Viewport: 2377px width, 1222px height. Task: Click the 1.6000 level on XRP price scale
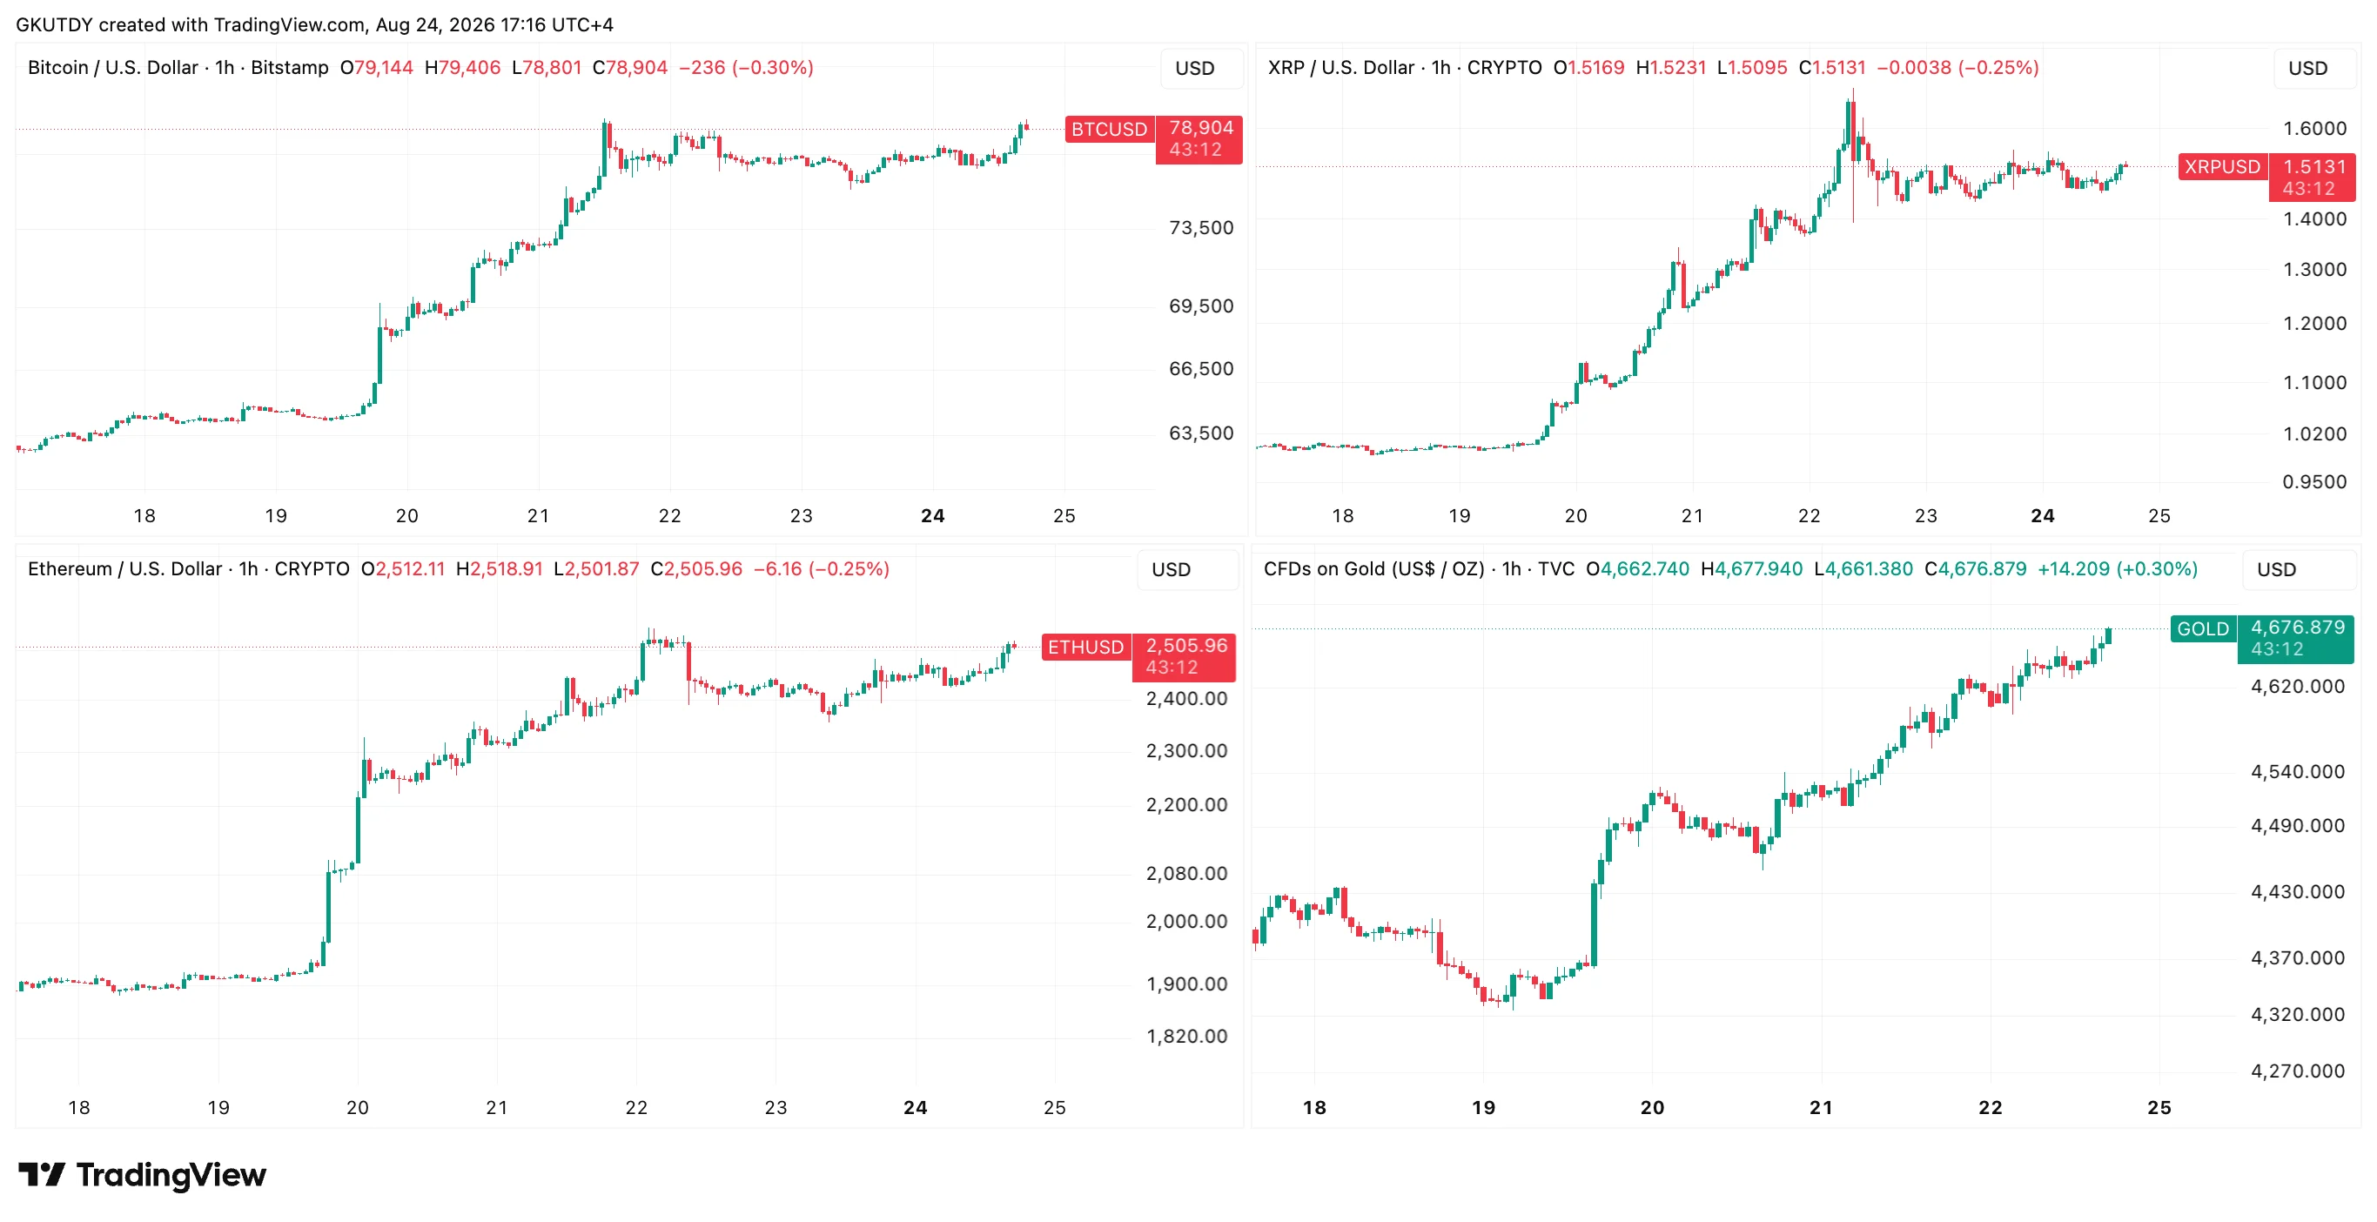[2314, 128]
